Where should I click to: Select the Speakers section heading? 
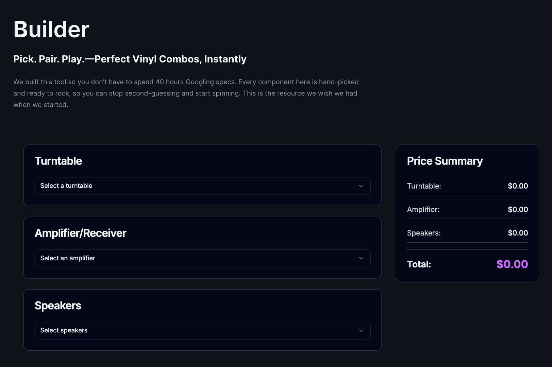coord(58,305)
